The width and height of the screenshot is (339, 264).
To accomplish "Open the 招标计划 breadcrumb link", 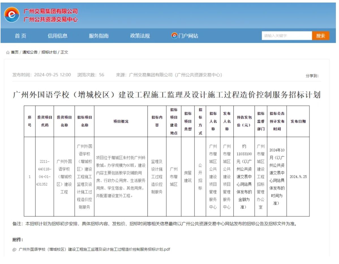I will click(x=49, y=52).
